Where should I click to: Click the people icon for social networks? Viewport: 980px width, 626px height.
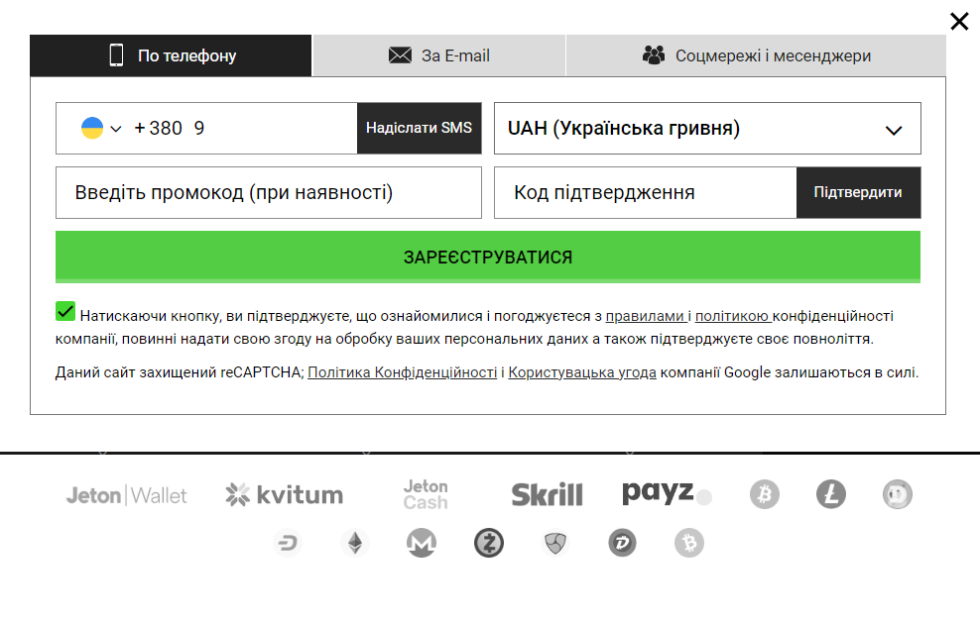point(654,55)
